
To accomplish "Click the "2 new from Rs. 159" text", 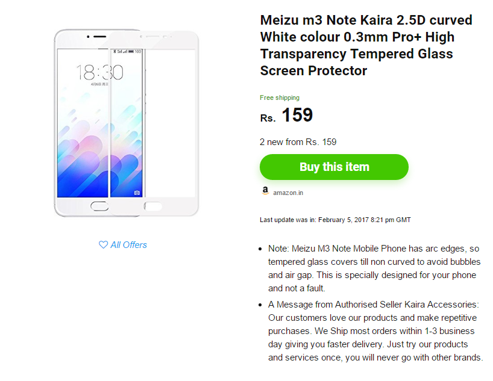I will (298, 142).
